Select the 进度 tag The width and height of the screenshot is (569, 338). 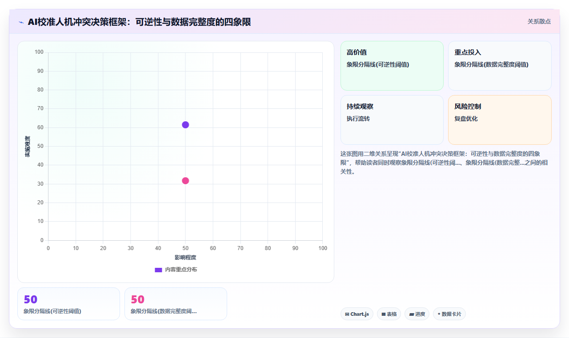pyautogui.click(x=417, y=314)
